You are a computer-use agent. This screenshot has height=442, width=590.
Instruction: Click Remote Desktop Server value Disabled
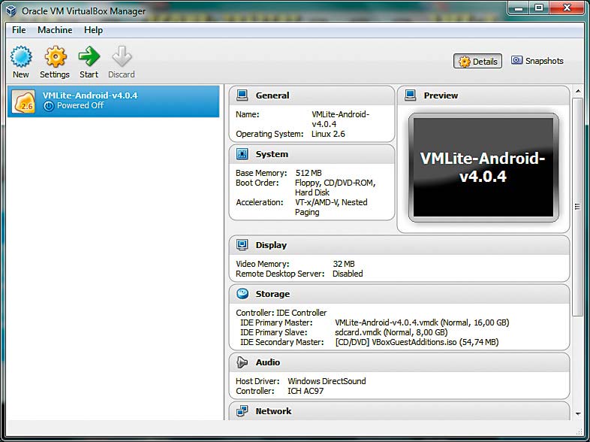tap(348, 274)
